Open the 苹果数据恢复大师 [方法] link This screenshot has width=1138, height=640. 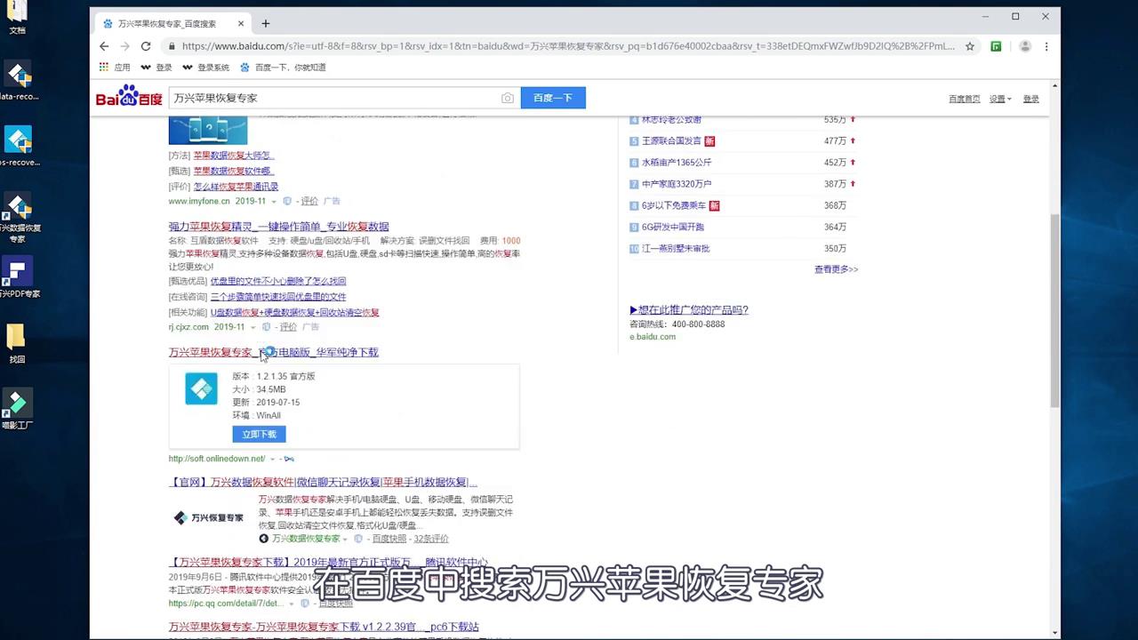tap(234, 156)
